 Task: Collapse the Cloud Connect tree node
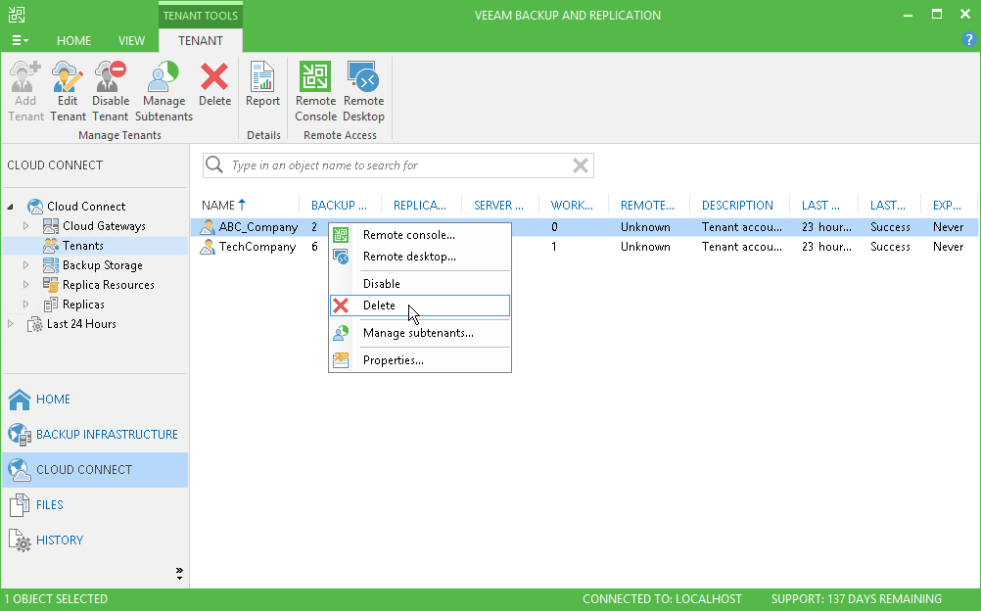click(x=10, y=206)
